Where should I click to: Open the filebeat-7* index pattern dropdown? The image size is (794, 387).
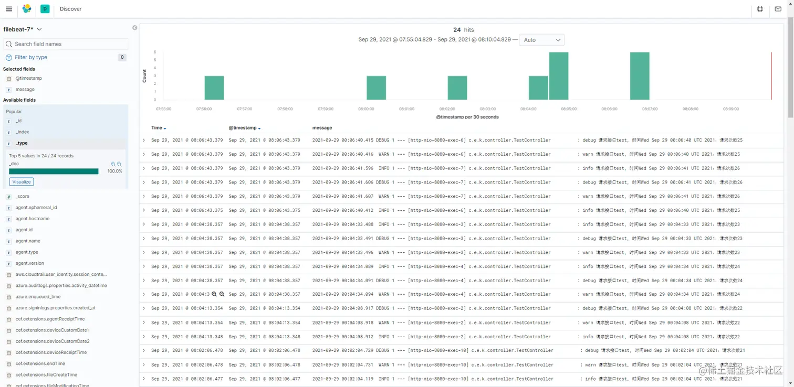point(23,29)
